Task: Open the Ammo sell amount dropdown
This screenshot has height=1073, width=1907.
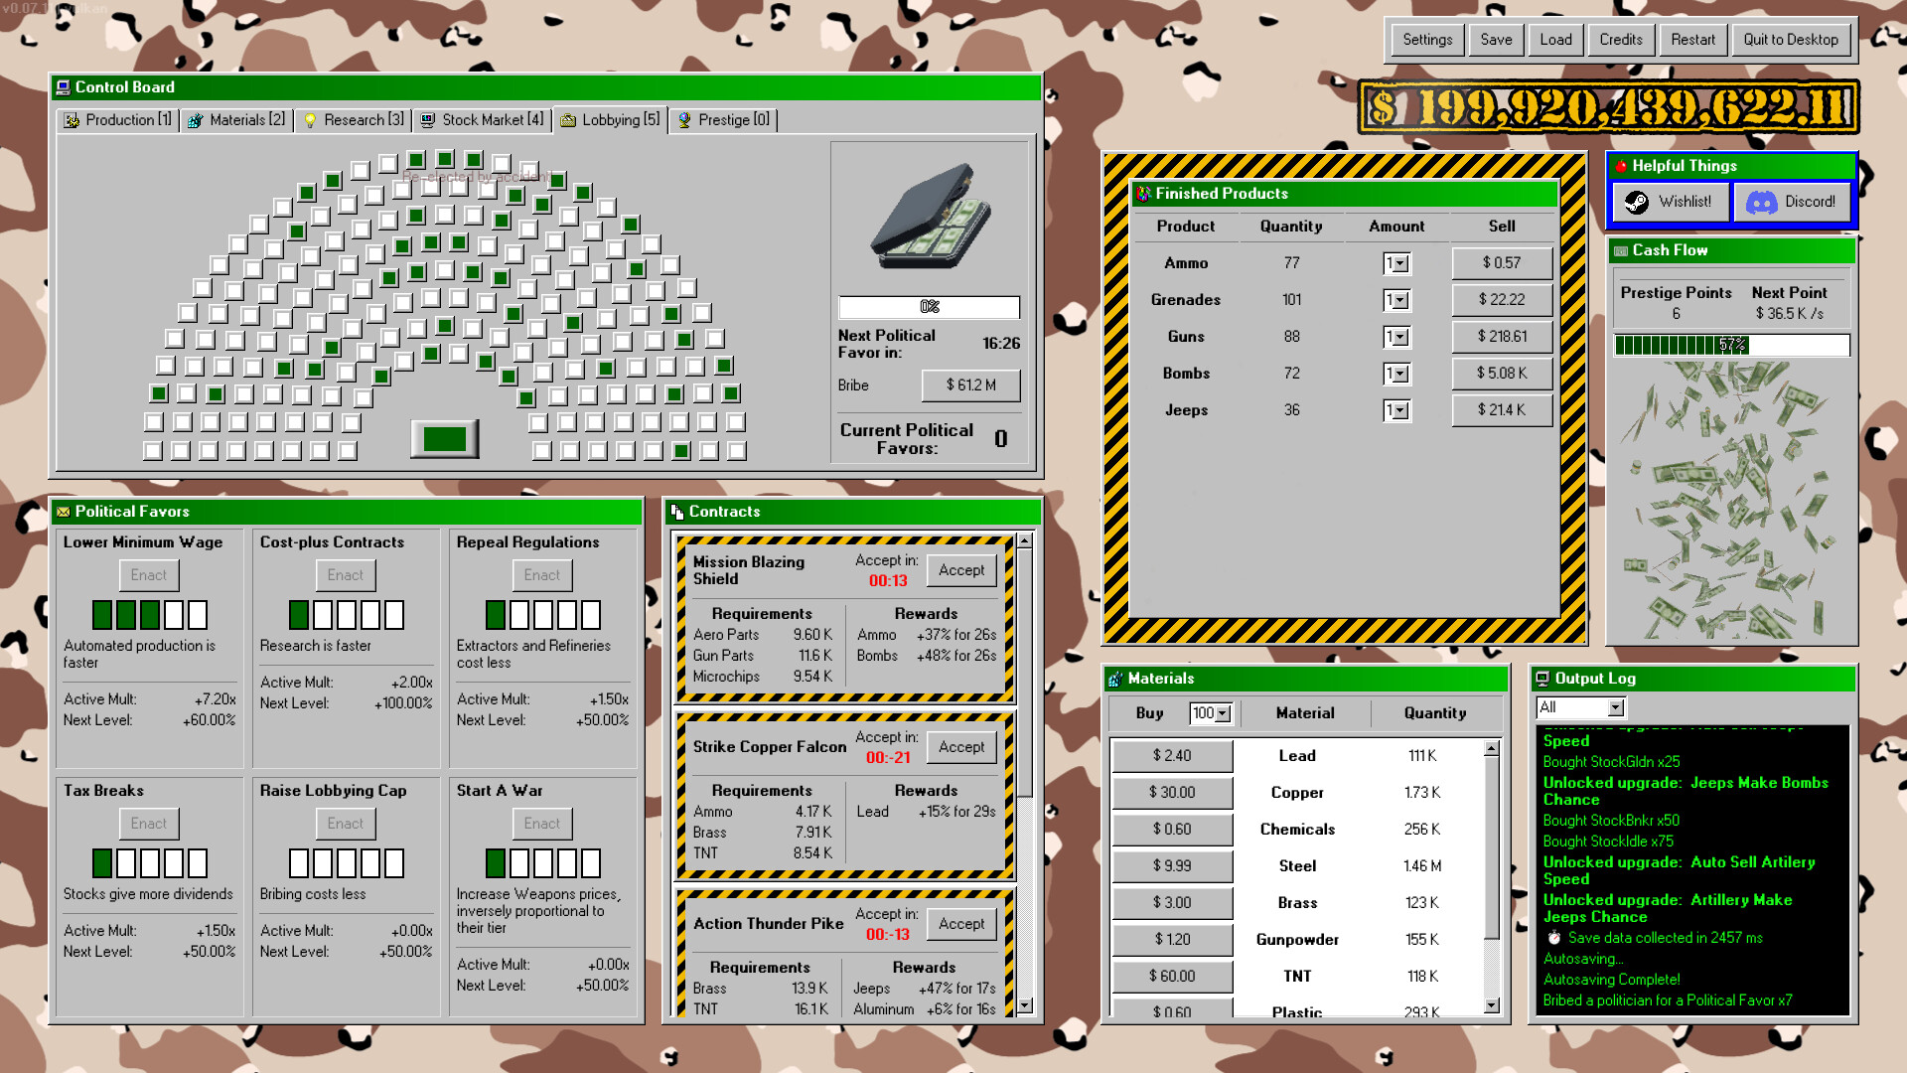Action: click(1396, 262)
